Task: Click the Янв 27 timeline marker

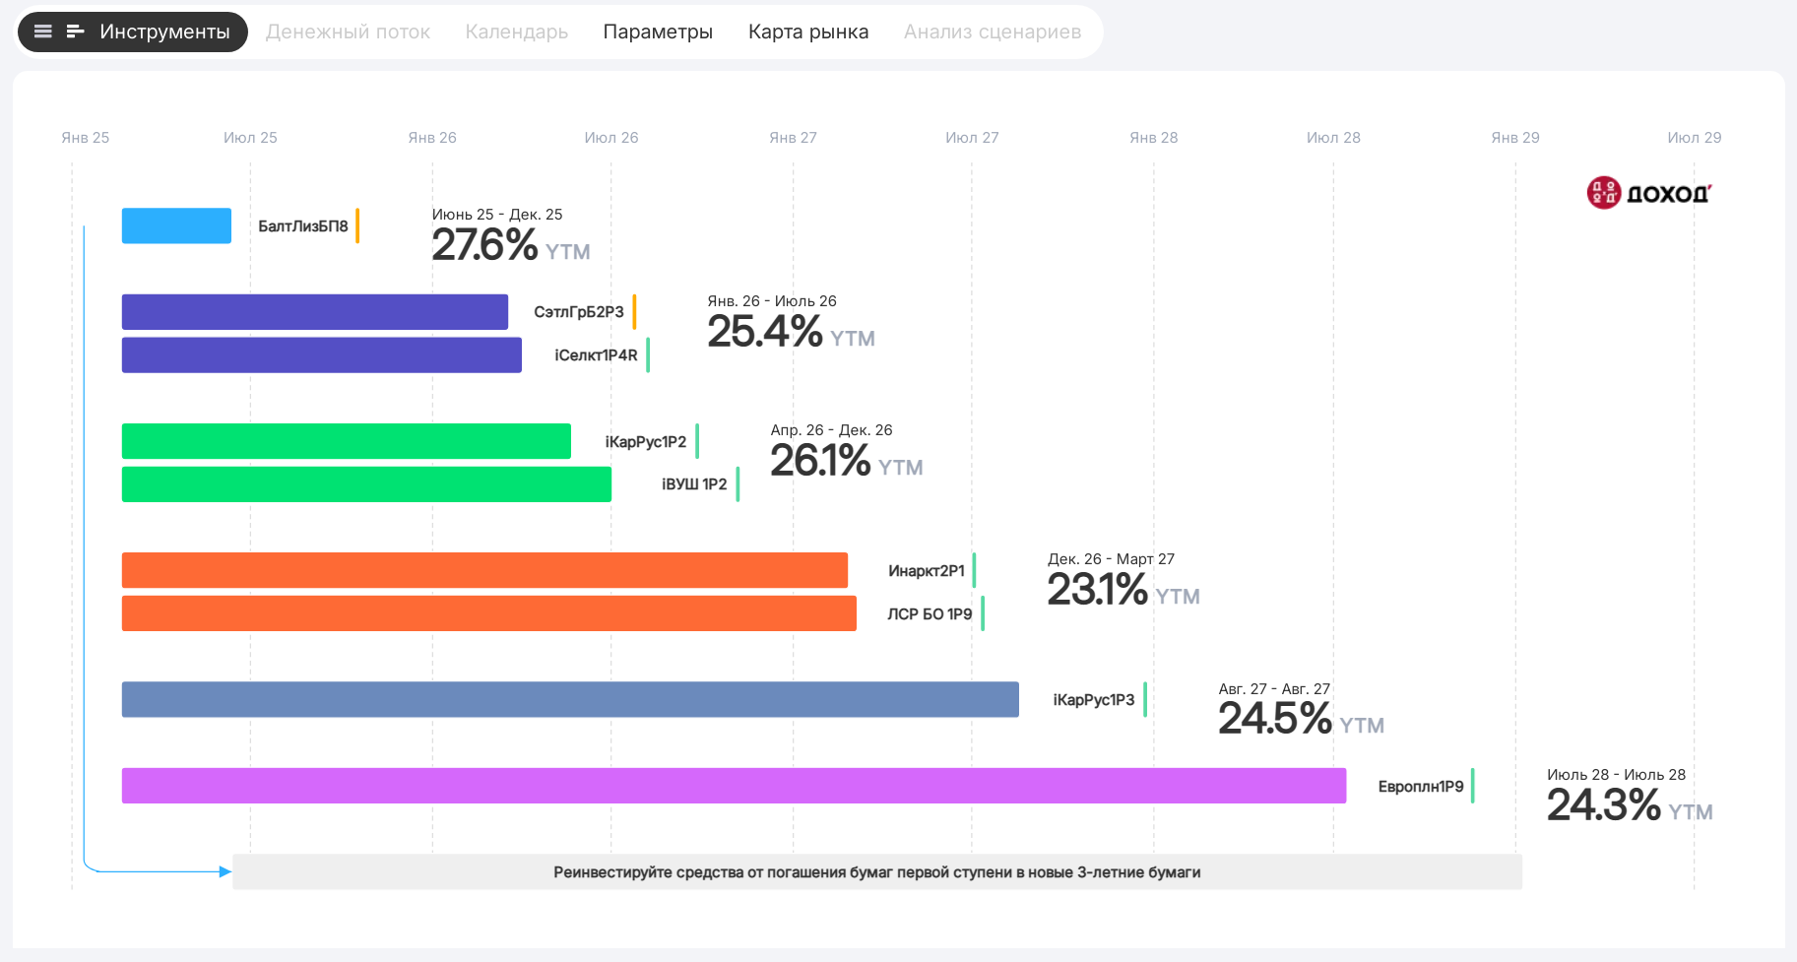Action: (793, 138)
